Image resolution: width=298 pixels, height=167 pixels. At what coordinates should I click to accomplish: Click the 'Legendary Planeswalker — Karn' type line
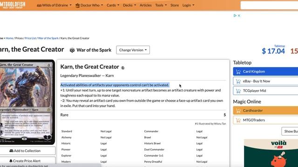(x=87, y=76)
